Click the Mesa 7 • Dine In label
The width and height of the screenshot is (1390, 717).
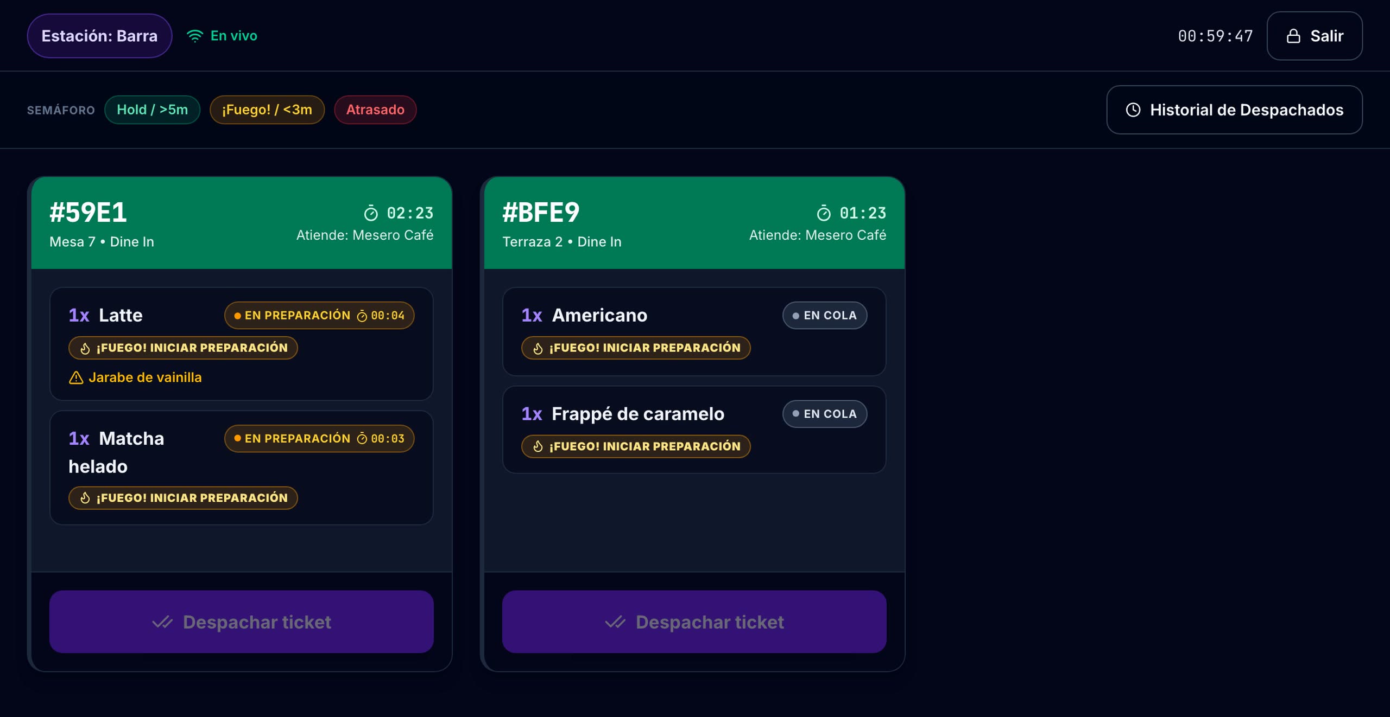click(102, 242)
